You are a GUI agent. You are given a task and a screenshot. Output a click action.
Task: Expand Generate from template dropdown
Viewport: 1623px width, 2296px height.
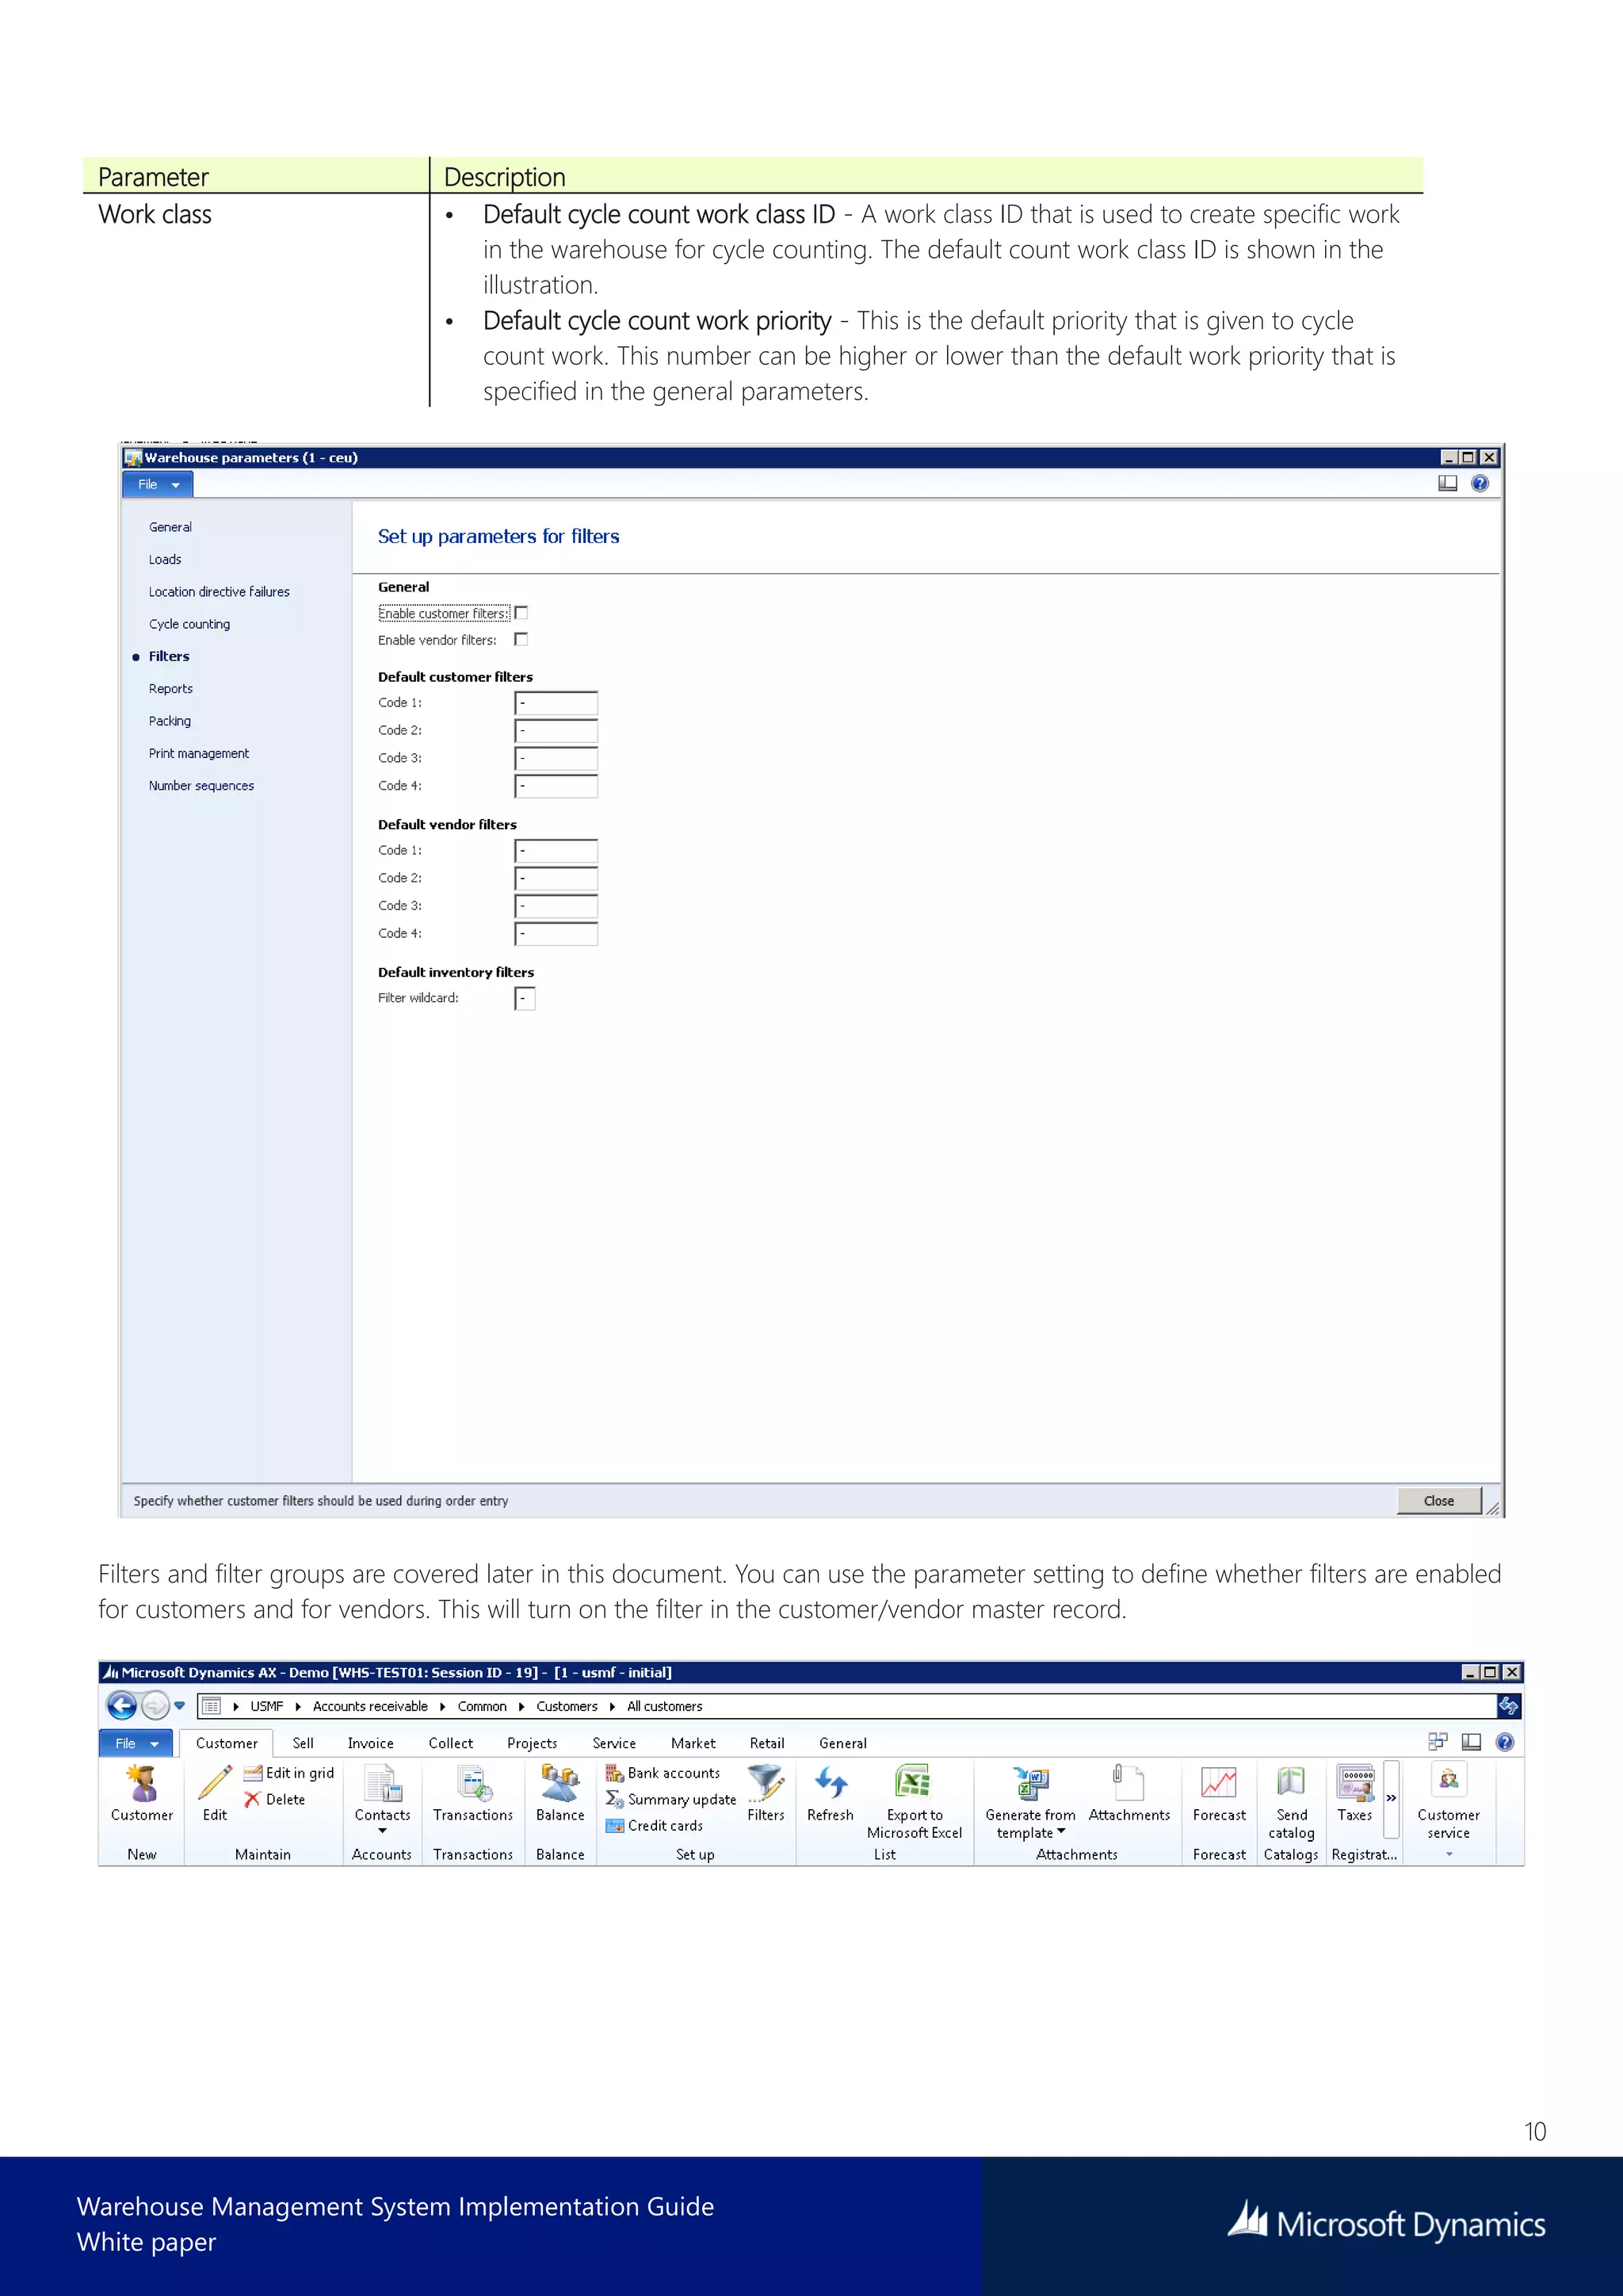(1060, 1832)
